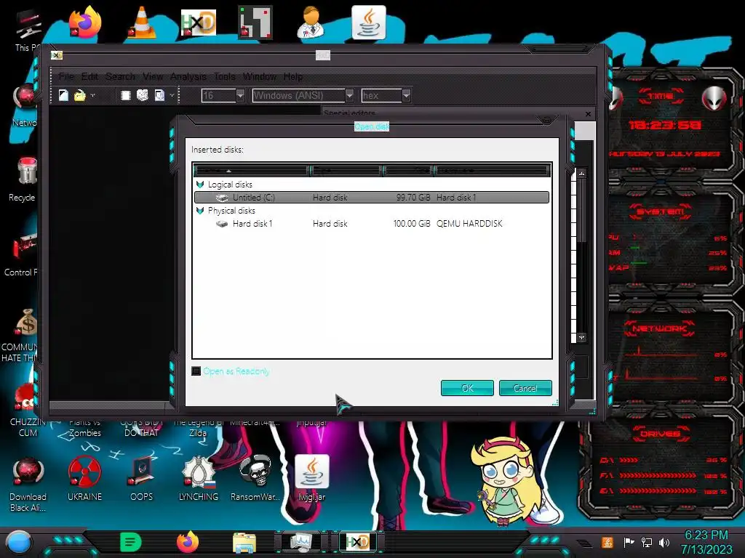Viewport: 745px width, 558px height.
Task: Click the Untitled (C:) drive icon
Action: pos(222,198)
